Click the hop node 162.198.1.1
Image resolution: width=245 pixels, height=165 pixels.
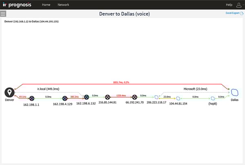(x=31, y=98)
